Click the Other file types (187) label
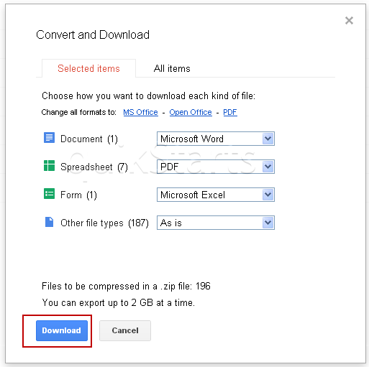Image resolution: width=369 pixels, height=367 pixels. (104, 223)
